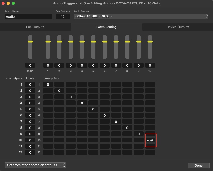Click the channel 5 fader handle

pyautogui.click(x=93, y=41)
